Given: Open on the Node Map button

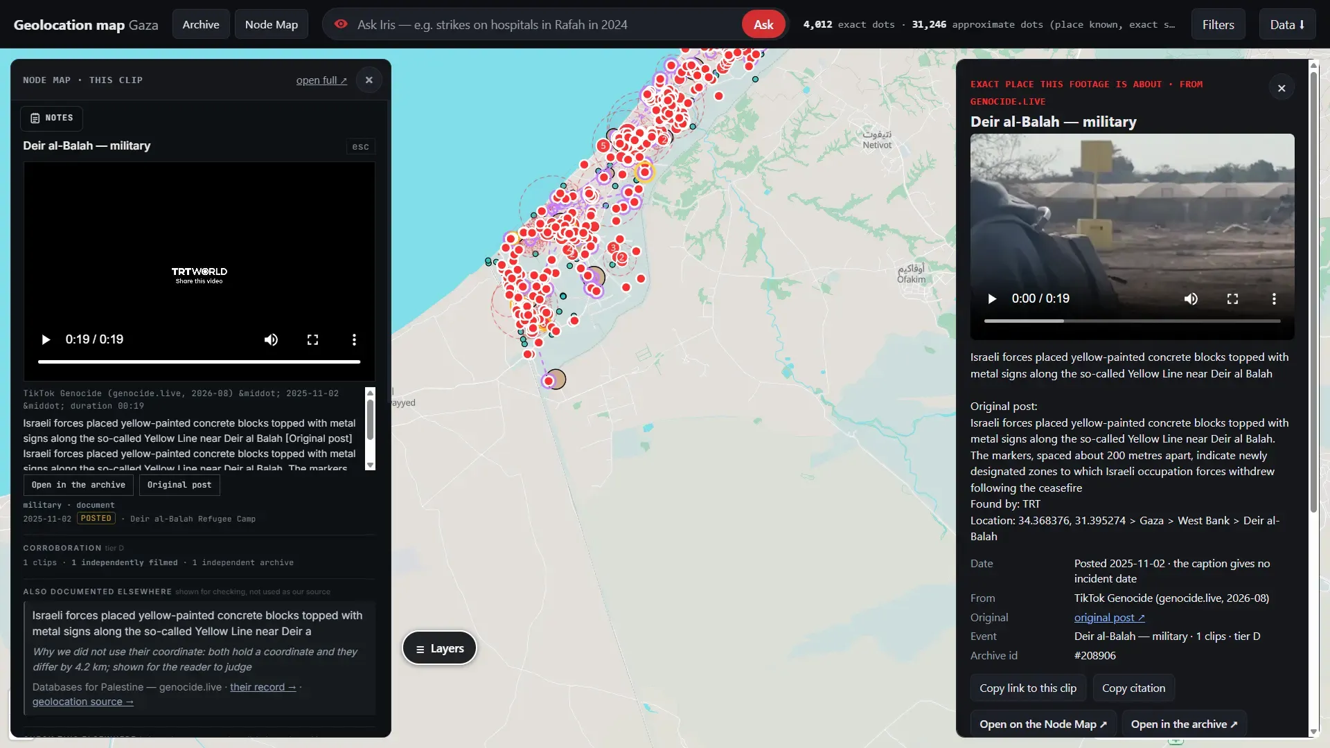Looking at the screenshot, I should tap(1043, 724).
